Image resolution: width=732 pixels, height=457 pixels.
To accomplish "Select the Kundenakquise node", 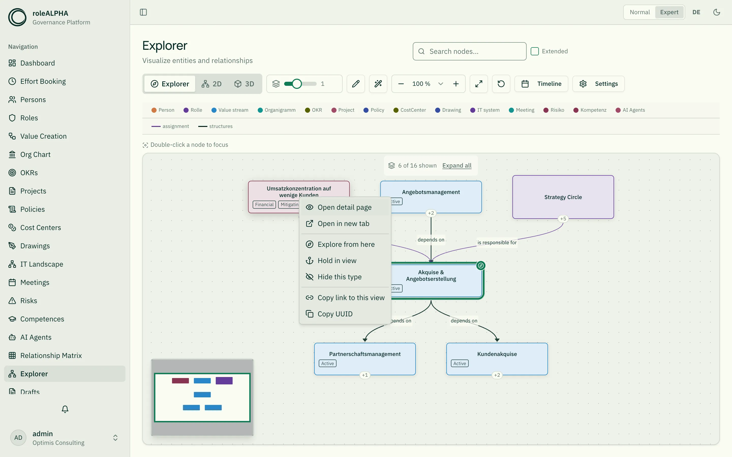I will coord(497,359).
